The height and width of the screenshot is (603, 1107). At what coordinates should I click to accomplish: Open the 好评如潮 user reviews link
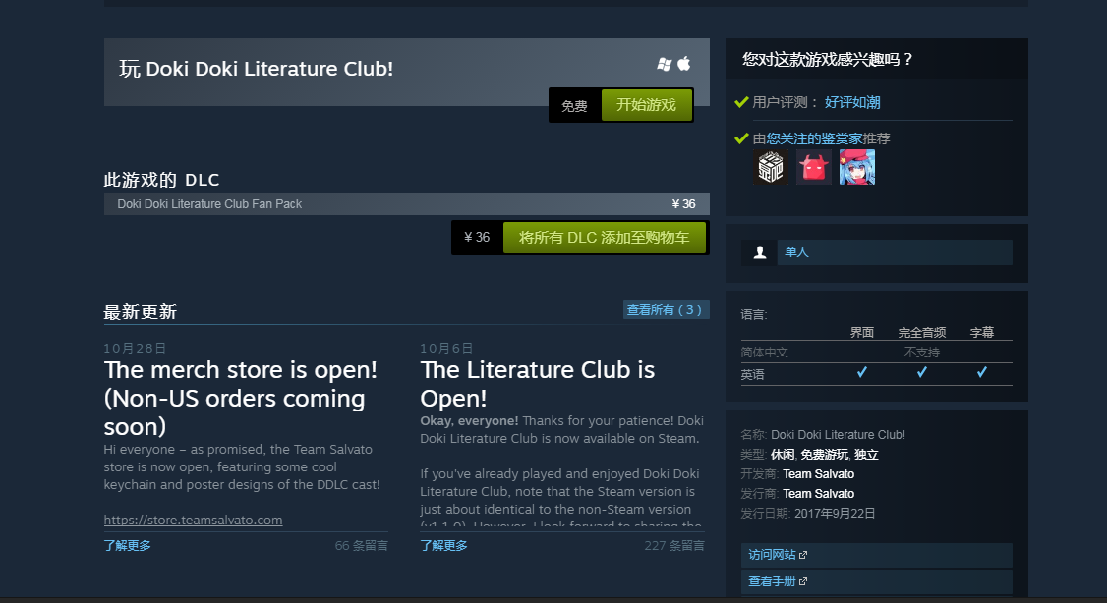coord(852,102)
